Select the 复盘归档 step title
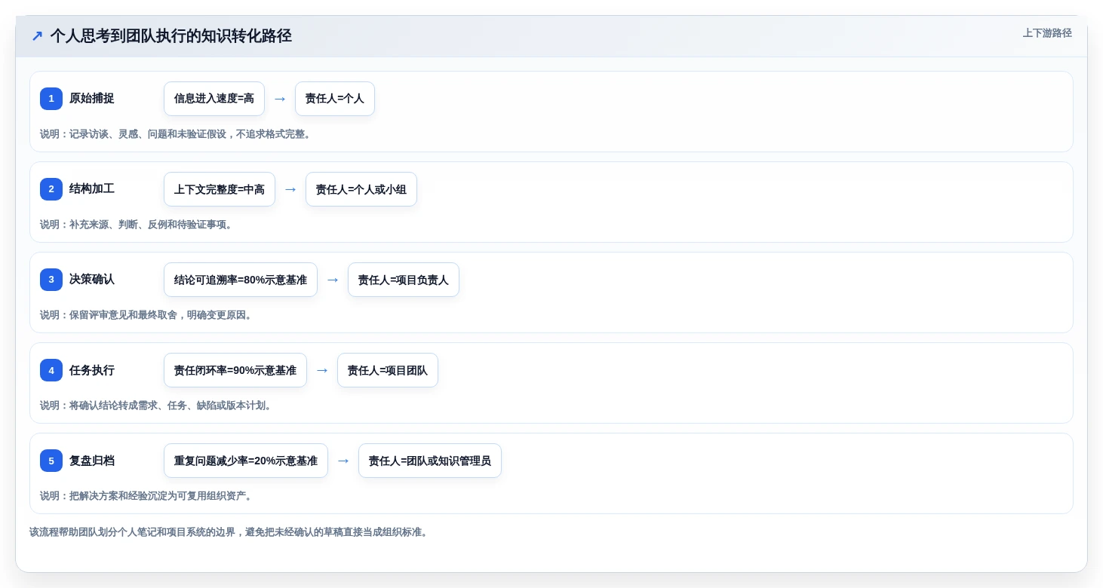 click(x=92, y=461)
